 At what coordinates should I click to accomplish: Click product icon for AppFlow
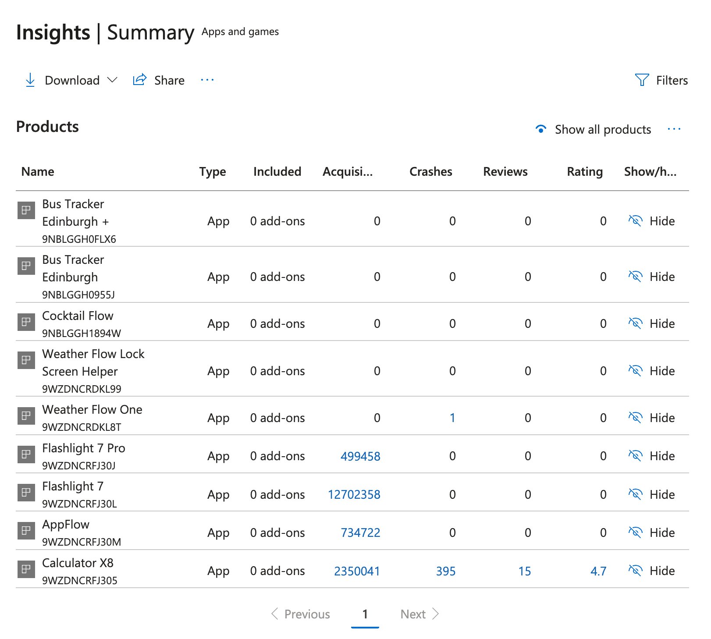click(x=26, y=530)
